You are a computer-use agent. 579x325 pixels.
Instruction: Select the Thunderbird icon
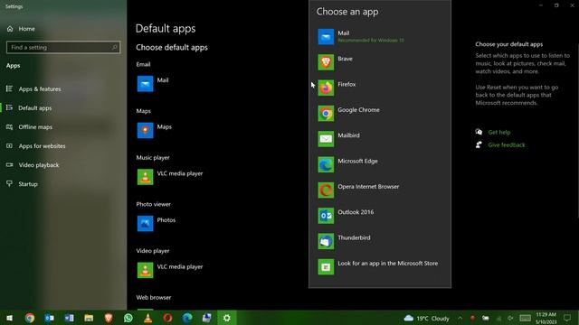click(326, 241)
